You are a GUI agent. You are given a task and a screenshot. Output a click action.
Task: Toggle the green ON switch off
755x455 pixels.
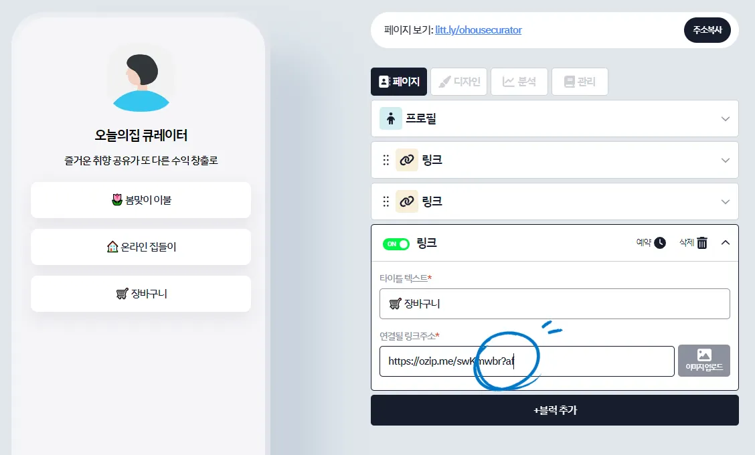pyautogui.click(x=396, y=244)
